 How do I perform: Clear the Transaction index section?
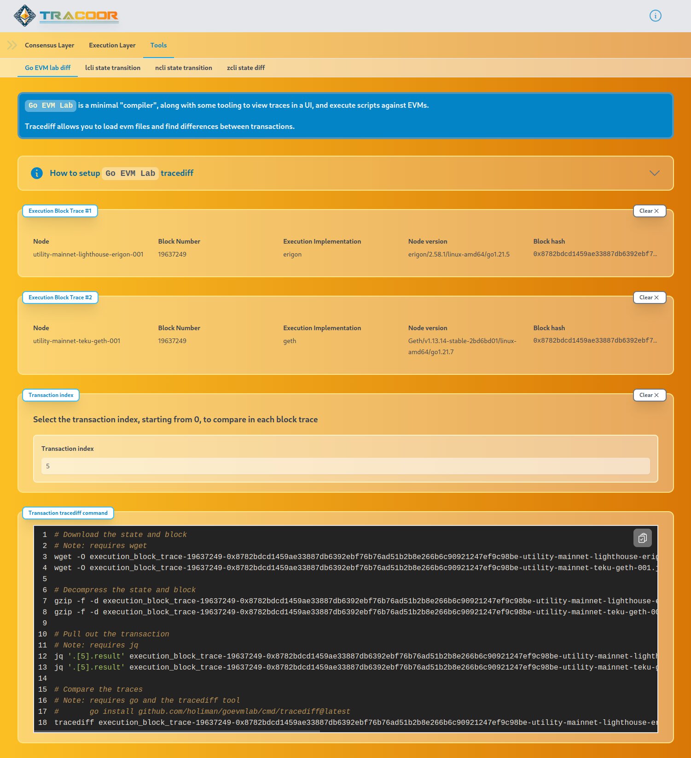(x=649, y=395)
